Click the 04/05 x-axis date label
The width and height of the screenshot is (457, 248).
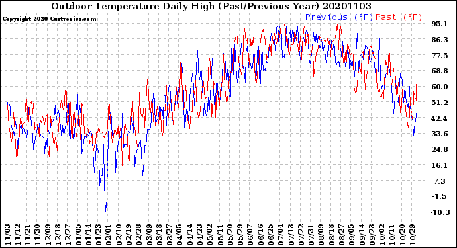pyautogui.click(x=179, y=235)
